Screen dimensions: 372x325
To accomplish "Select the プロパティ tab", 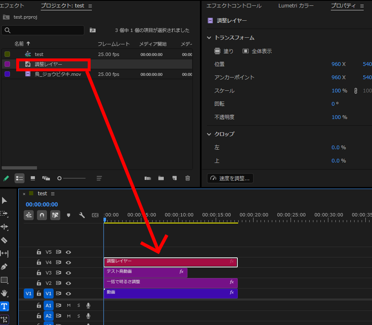I will click(x=343, y=6).
